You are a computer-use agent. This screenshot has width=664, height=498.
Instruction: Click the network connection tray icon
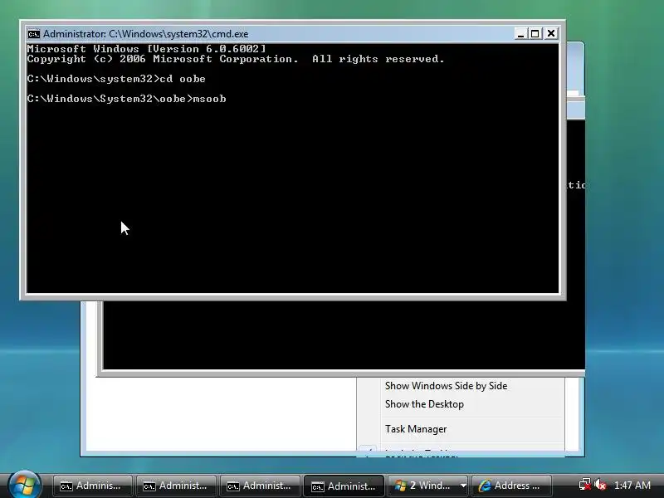tap(585, 485)
